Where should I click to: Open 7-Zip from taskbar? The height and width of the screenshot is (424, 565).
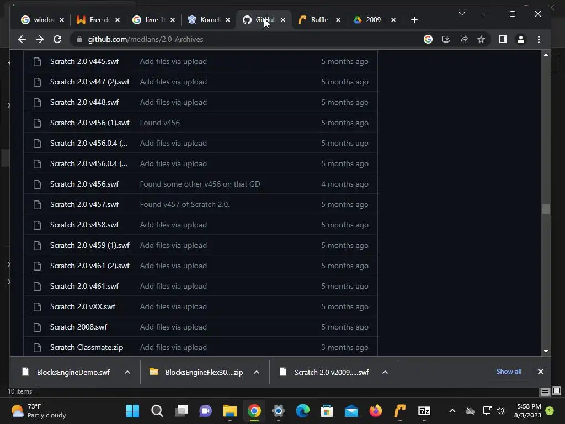point(424,411)
